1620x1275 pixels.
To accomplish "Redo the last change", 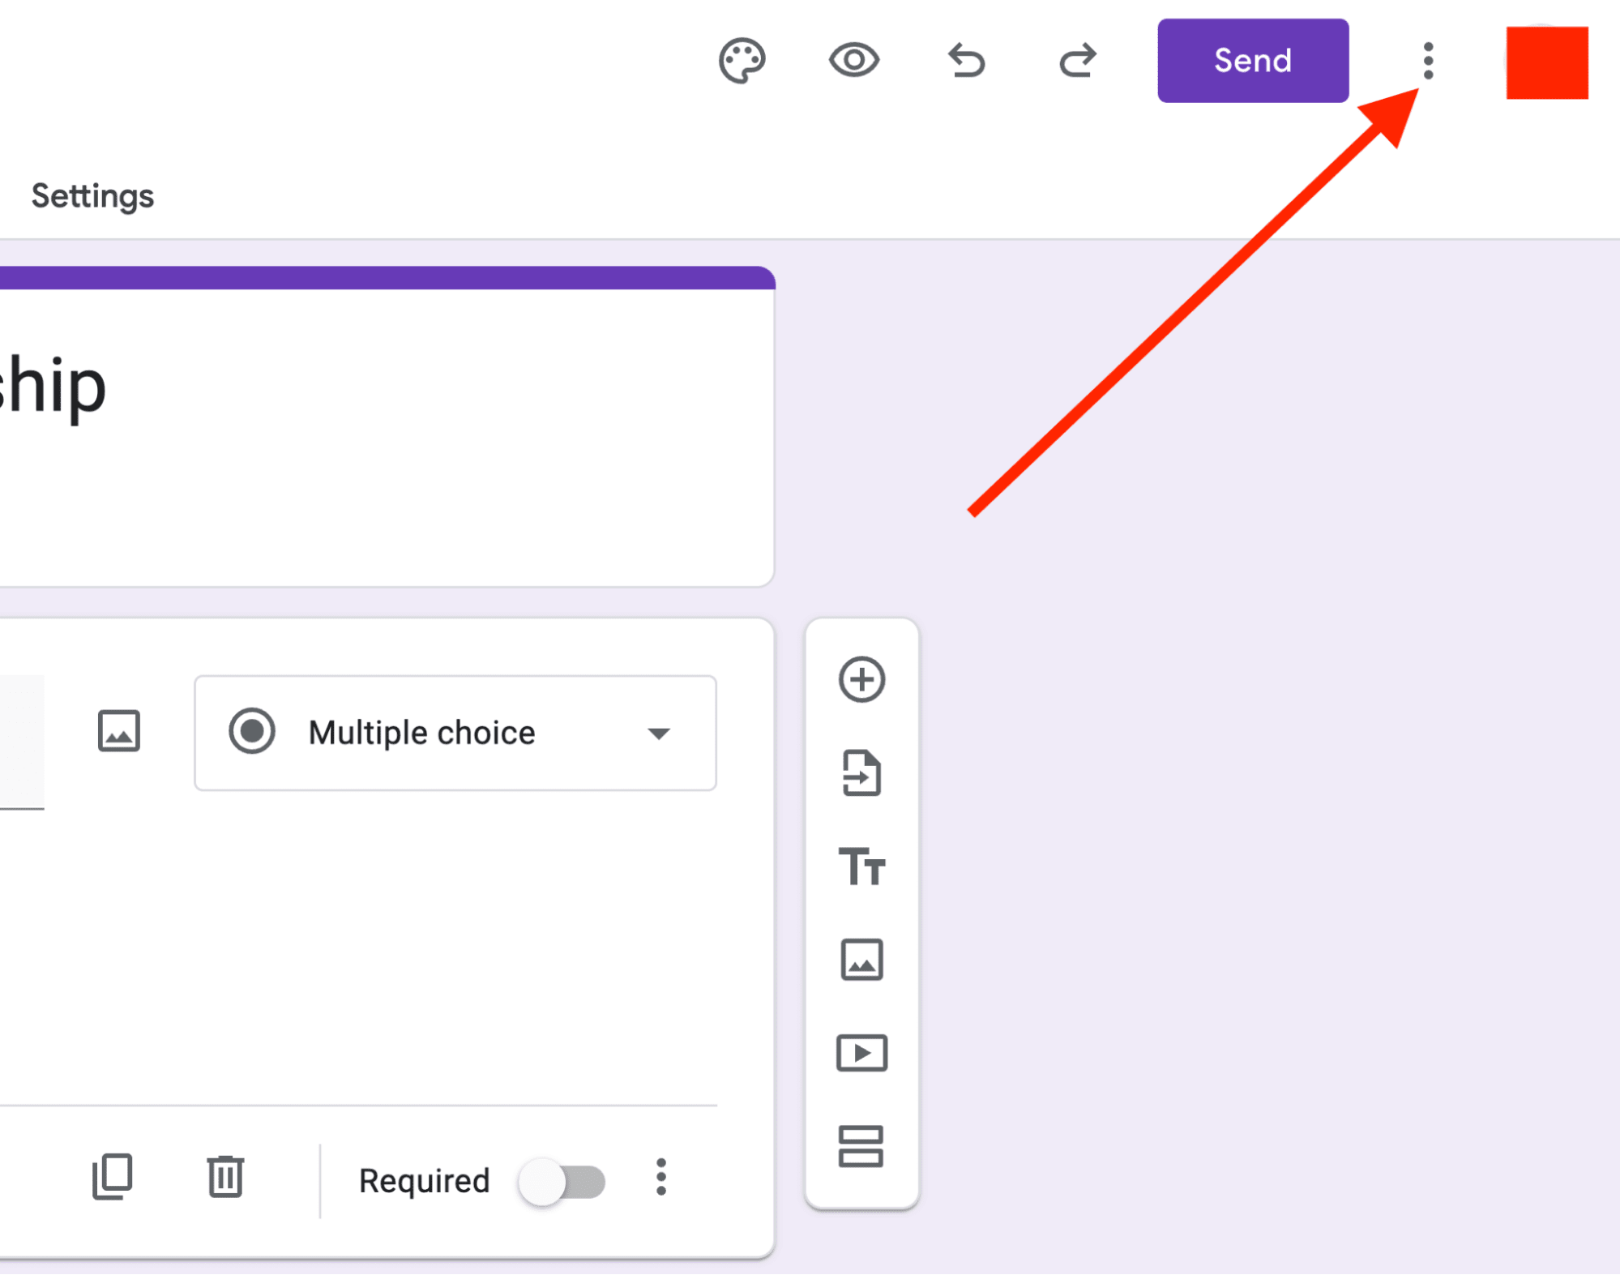I will click(x=1078, y=60).
